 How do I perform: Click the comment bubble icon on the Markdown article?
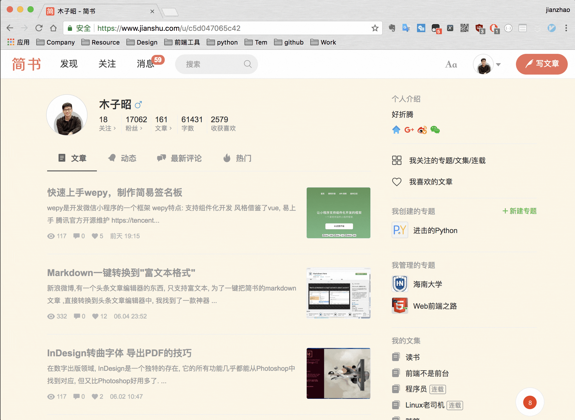pos(77,316)
